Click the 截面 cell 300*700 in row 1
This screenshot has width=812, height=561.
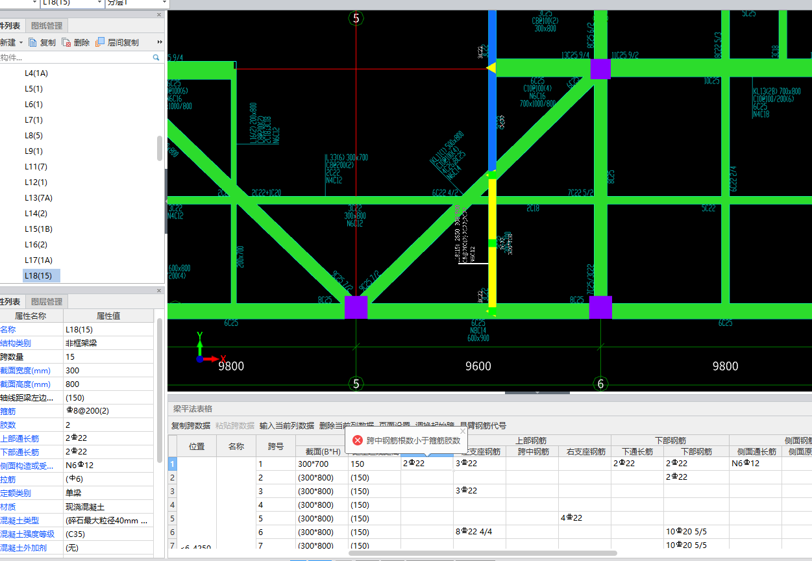(322, 464)
